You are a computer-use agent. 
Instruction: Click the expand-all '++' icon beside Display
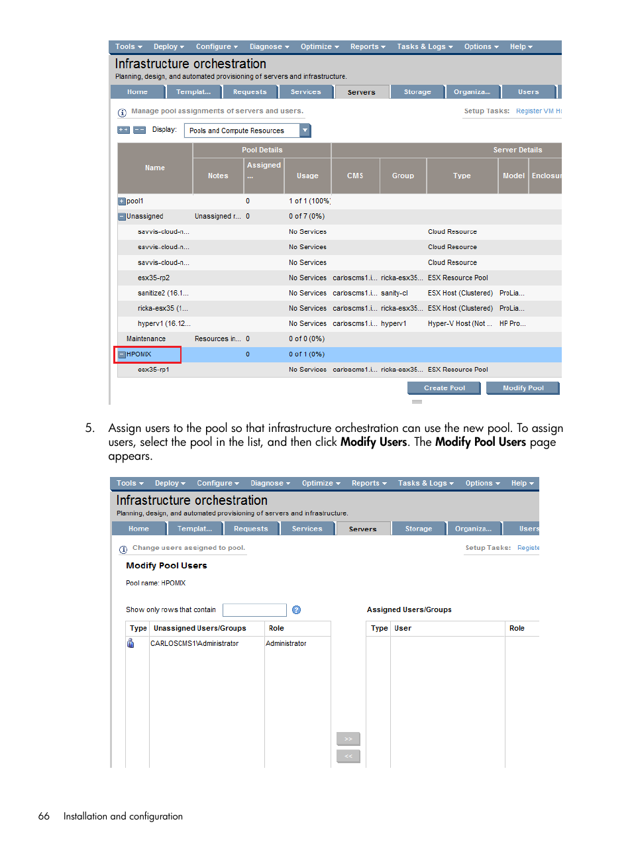click(x=123, y=130)
